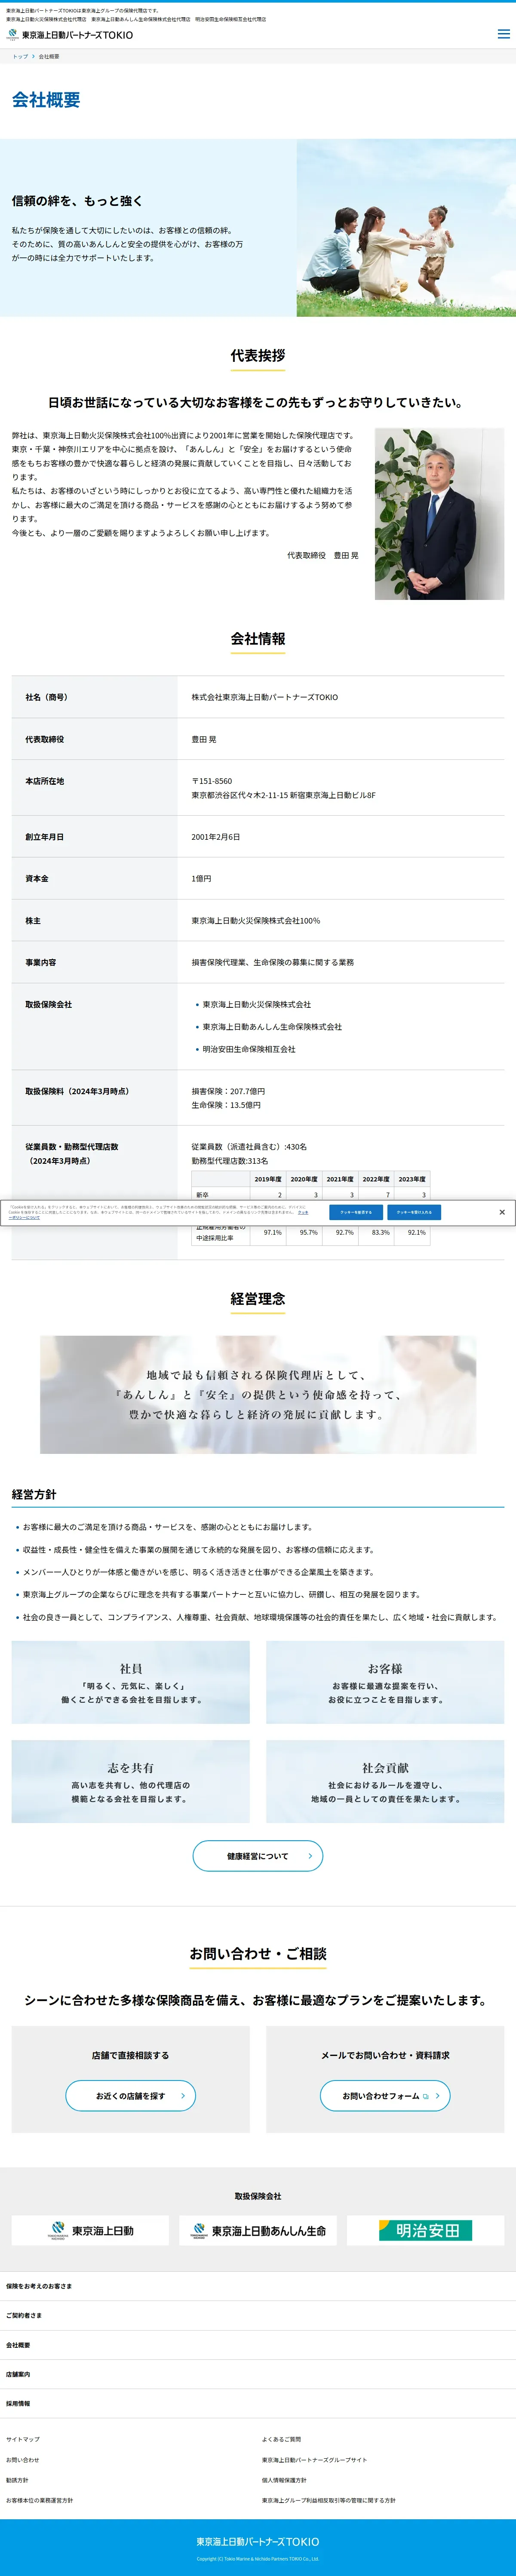Click the family-on-grass hero image

[406, 228]
